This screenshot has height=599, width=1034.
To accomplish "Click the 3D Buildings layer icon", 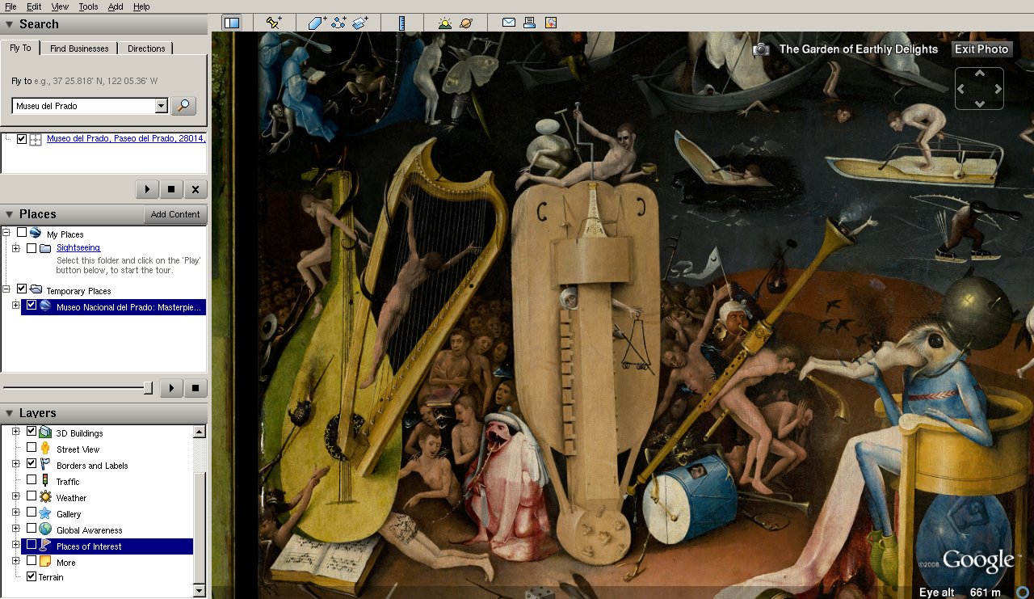I will pyautogui.click(x=45, y=432).
